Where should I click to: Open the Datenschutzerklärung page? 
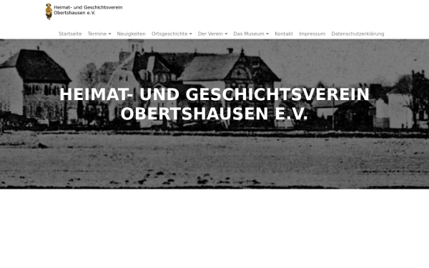coord(358,34)
